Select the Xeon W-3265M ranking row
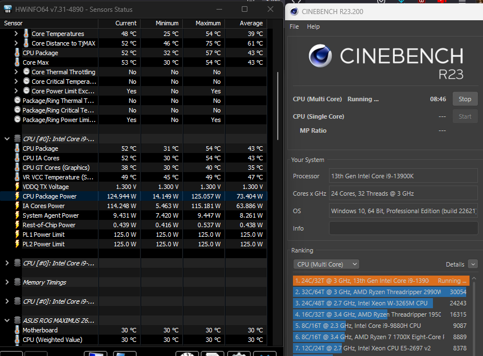This screenshot has width=483, height=356. pos(381,303)
